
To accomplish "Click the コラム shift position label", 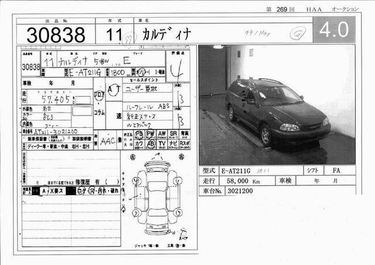I will 99,113.
